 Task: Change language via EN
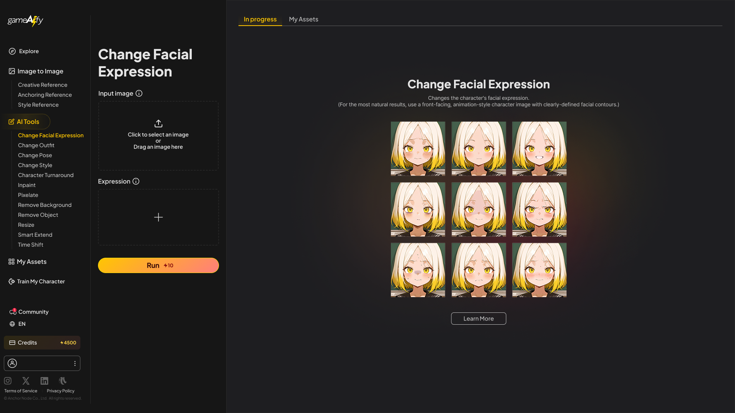click(x=22, y=324)
